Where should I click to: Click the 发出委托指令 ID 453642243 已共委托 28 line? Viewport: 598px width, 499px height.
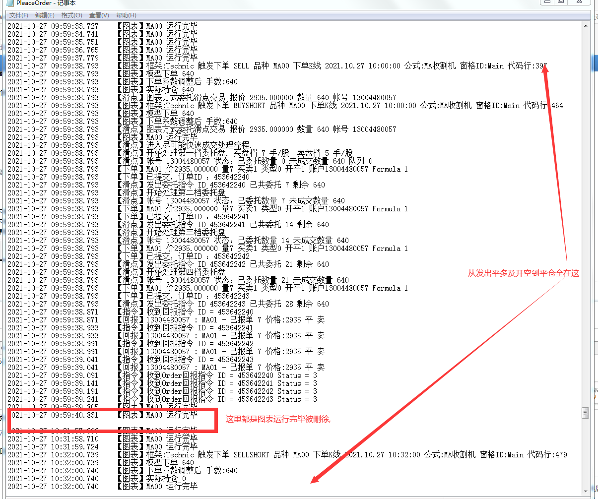pyautogui.click(x=168, y=304)
